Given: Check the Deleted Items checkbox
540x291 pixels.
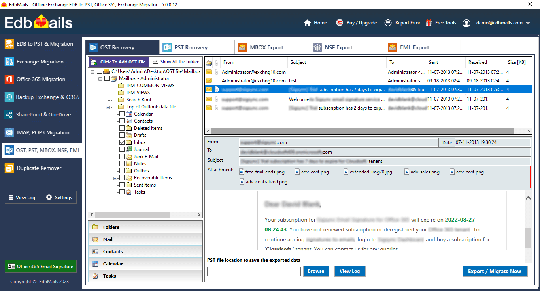Looking at the screenshot, I should (x=122, y=128).
